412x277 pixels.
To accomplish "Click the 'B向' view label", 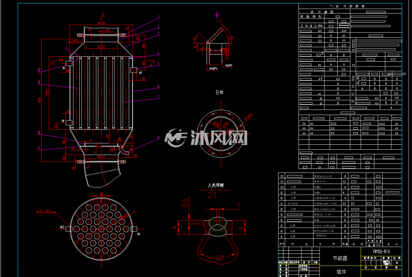I will tap(220, 92).
